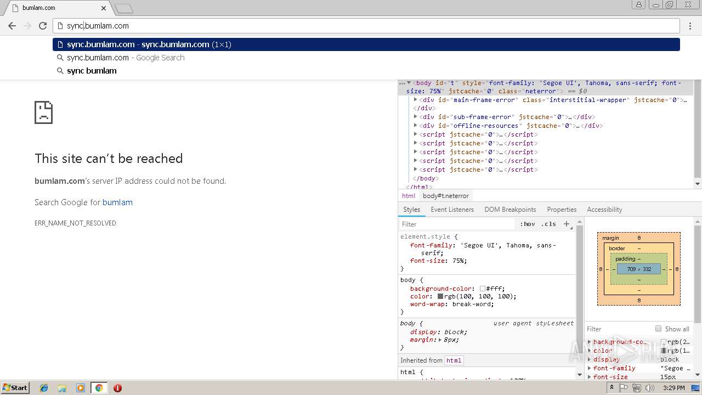Click the word-wrap break-word value
The image size is (702, 395).
tap(472, 304)
